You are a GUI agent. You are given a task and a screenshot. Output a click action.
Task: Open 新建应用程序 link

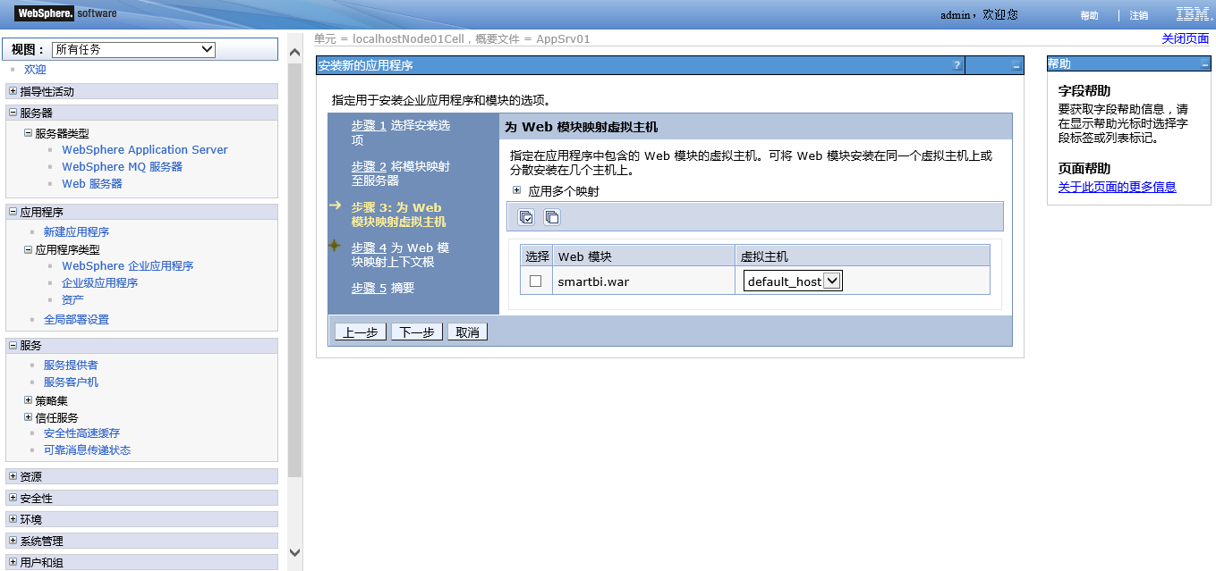tap(76, 231)
